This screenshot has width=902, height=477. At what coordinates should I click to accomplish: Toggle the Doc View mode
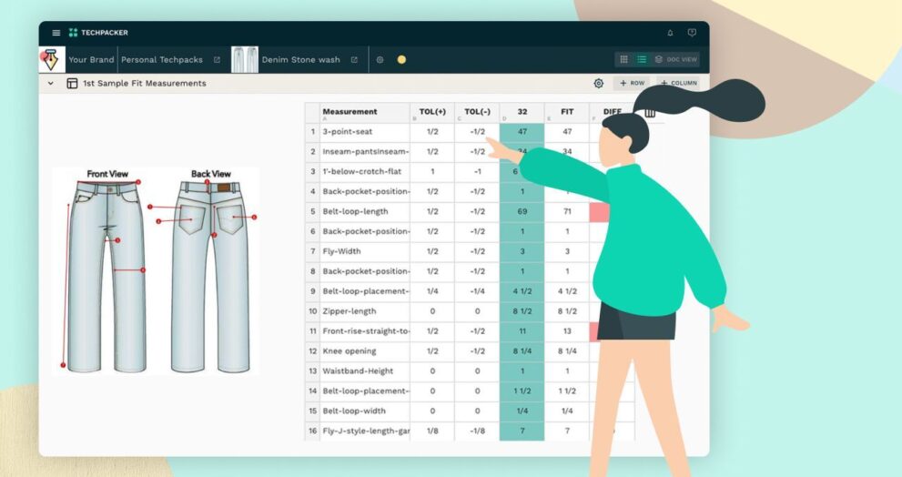(x=675, y=59)
